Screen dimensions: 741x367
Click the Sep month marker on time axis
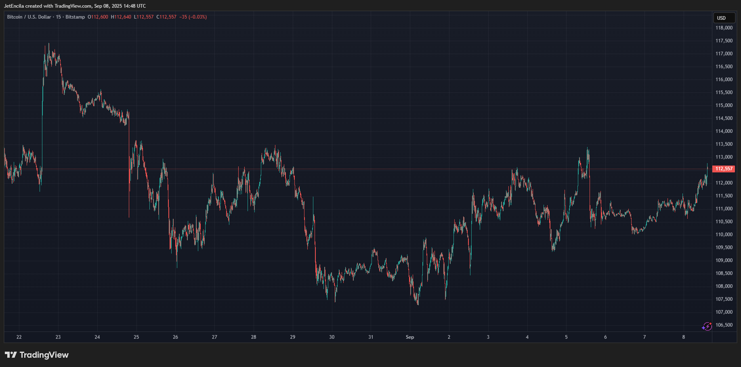(x=410, y=337)
